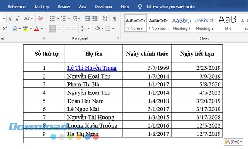Apply the No Spacing style

click(x=158, y=23)
